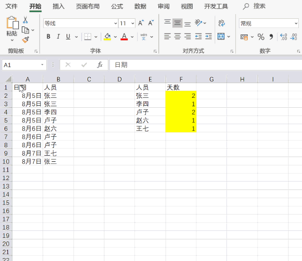This screenshot has width=302, height=261.
Task: Switch to the 审阅 tab
Action: tap(164, 6)
